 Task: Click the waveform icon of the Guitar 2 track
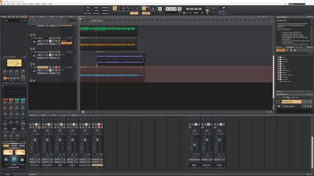coord(34,42)
